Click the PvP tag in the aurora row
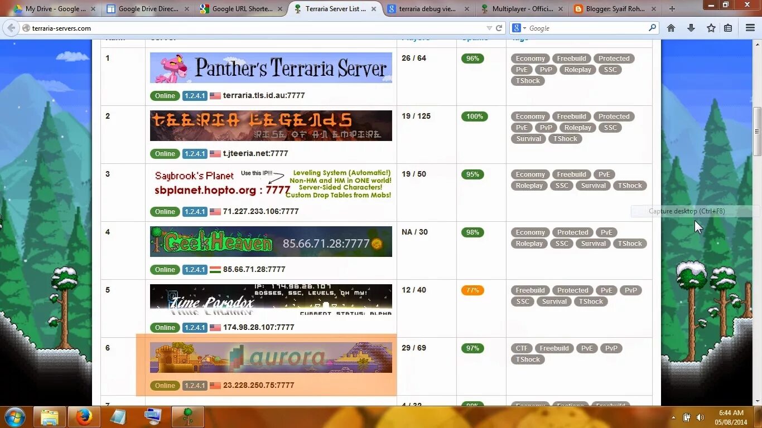 pos(611,348)
